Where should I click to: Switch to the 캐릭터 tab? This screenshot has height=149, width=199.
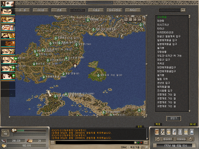[x=133, y=10]
